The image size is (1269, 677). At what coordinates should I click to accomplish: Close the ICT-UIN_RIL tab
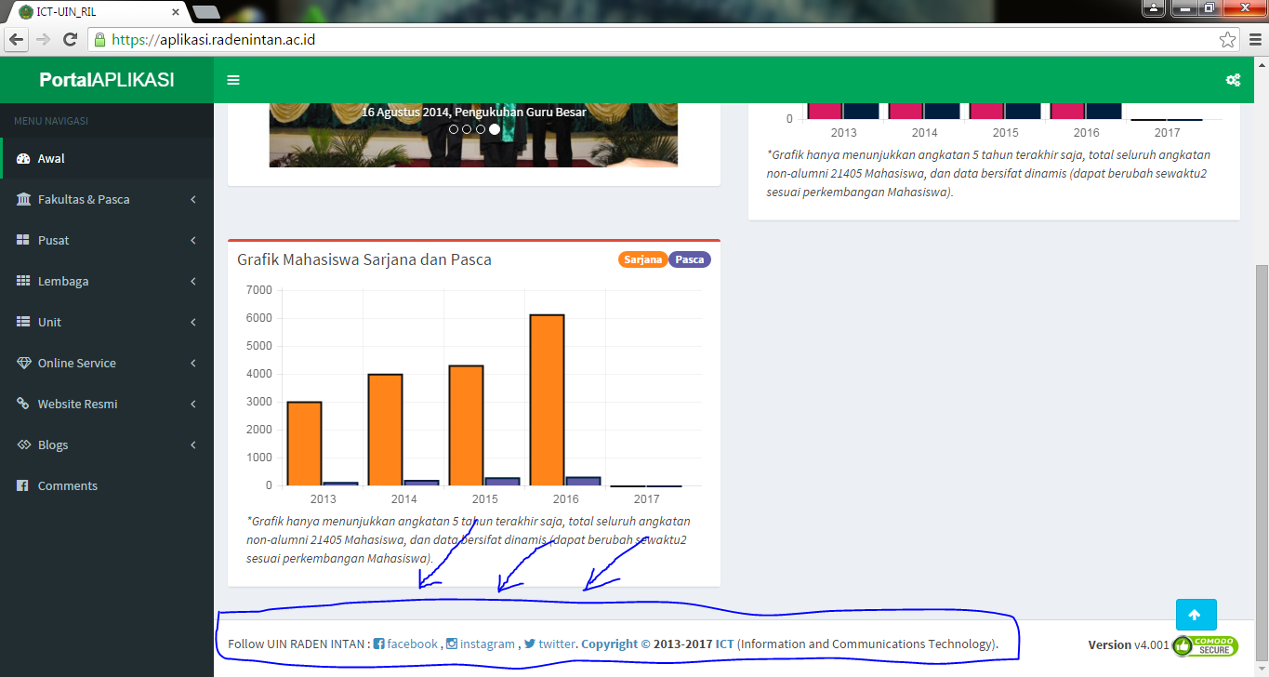[176, 12]
